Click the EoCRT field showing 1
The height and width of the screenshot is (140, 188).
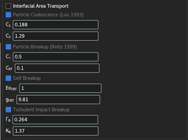(x=60, y=88)
